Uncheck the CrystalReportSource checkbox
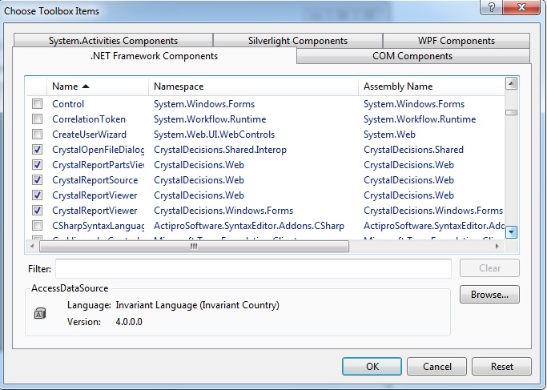Screen dimensions: 547x390 [x=38, y=180]
